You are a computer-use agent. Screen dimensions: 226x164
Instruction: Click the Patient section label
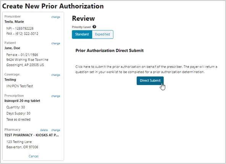pos(10,43)
